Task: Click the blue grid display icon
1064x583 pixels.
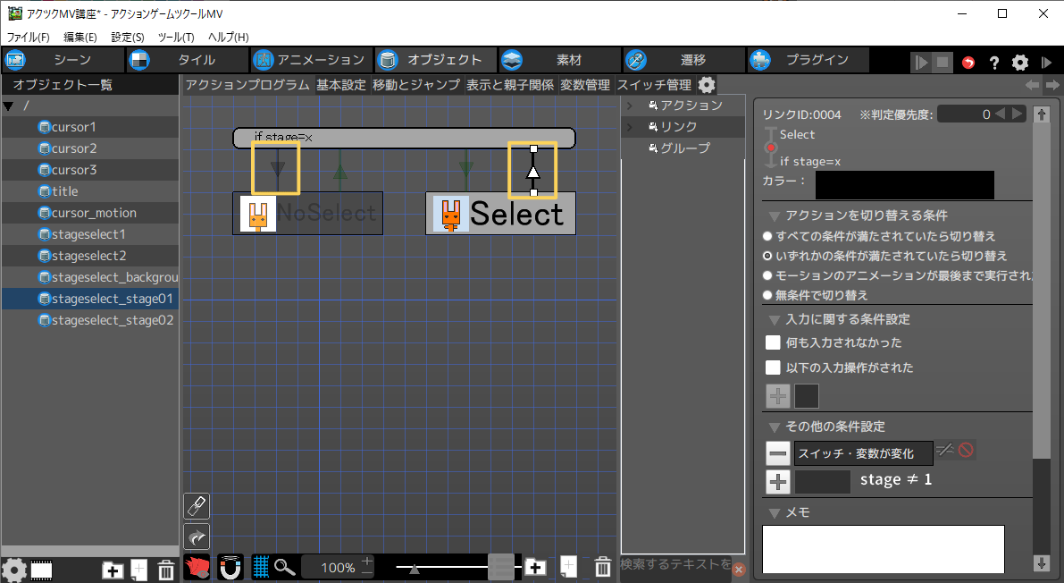Action: 261,567
